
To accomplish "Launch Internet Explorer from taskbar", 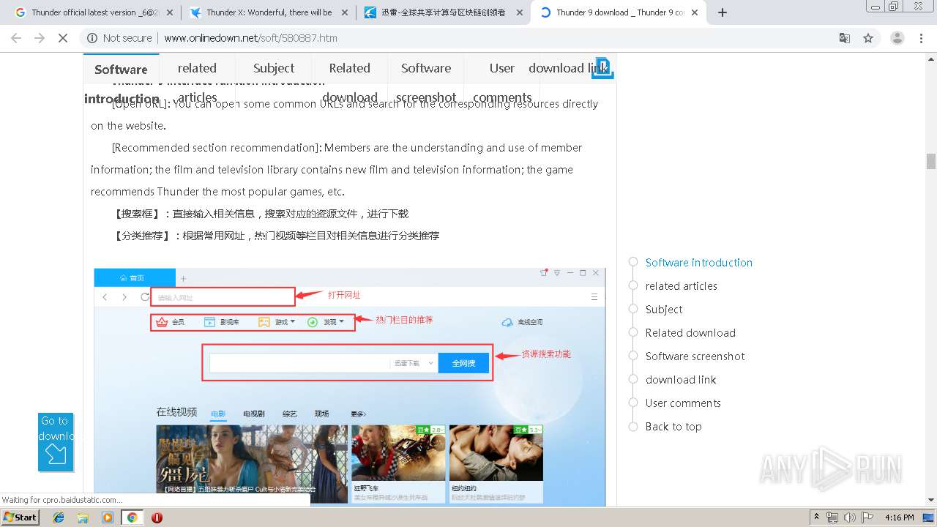I will (59, 517).
